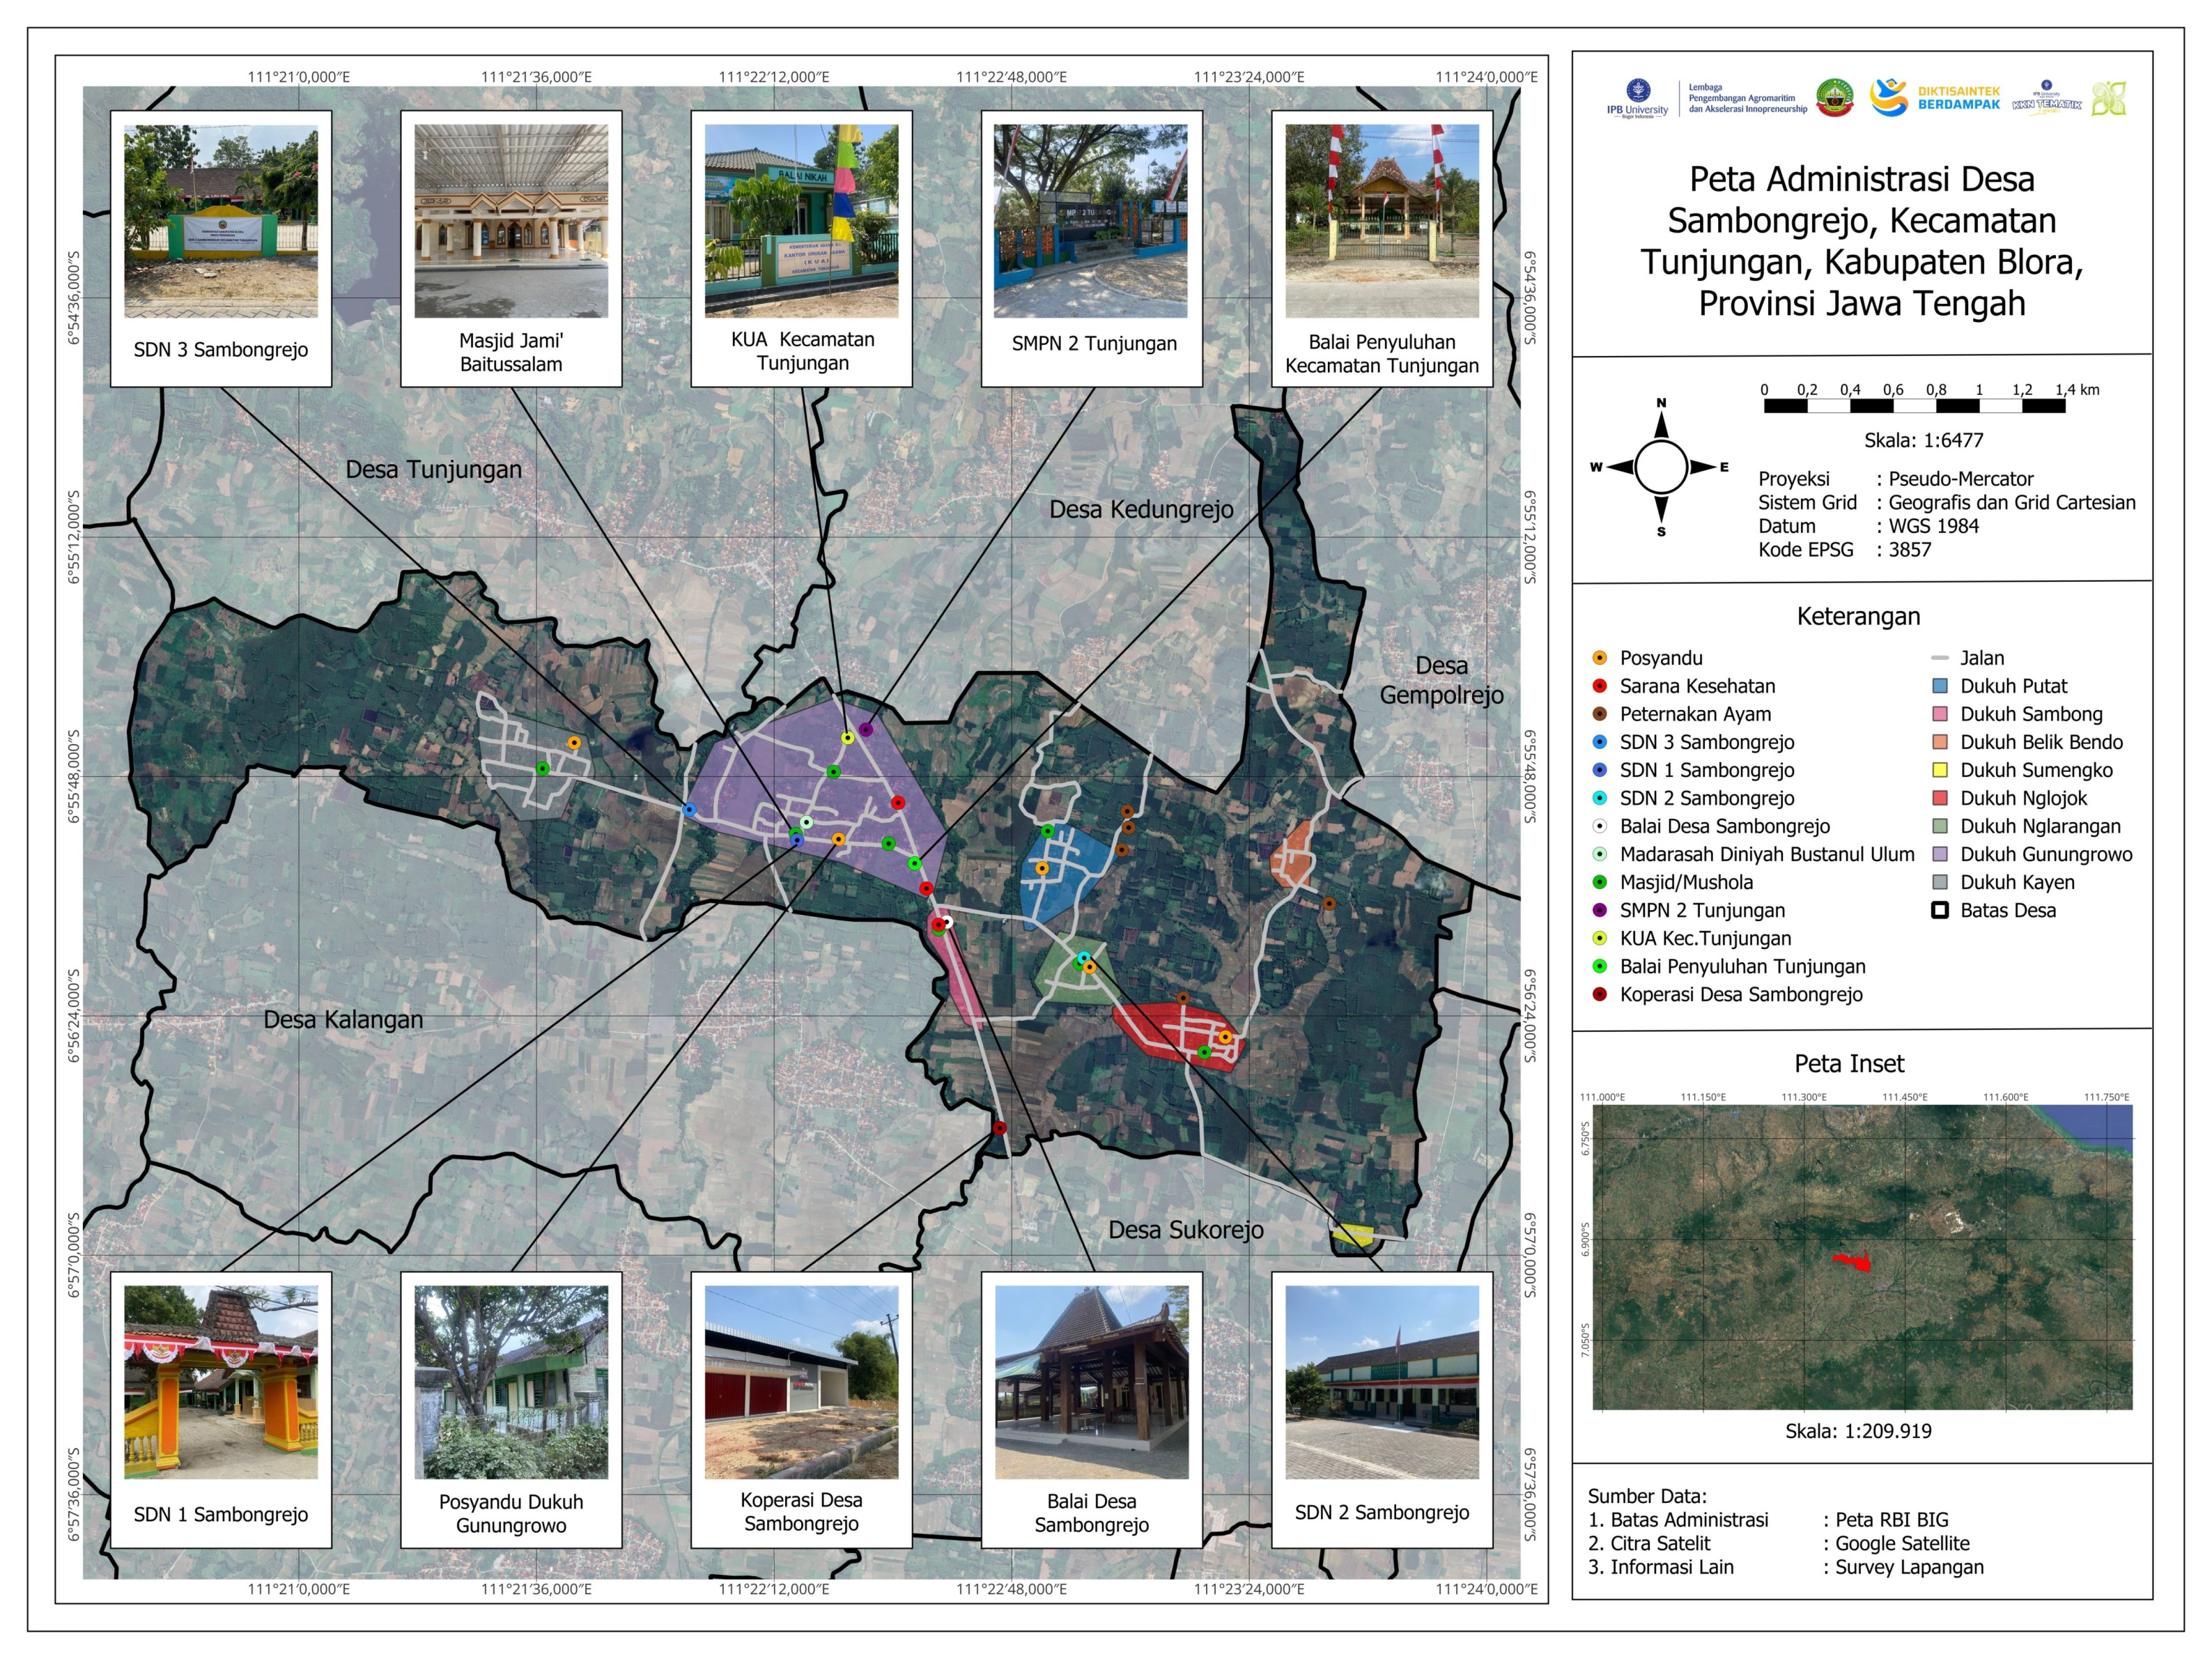This screenshot has width=2212, height=1659.
Task: Click the Dukuh Gunungrowo purple swatch
Action: point(1940,854)
